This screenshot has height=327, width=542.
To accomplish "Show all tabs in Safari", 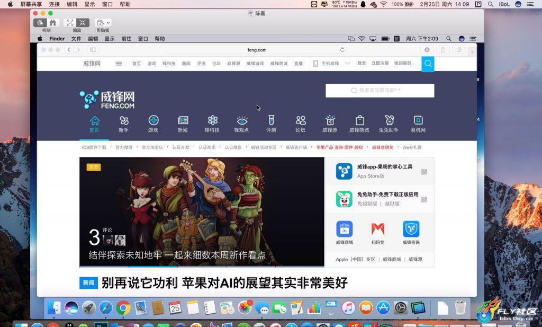I will coord(459,50).
